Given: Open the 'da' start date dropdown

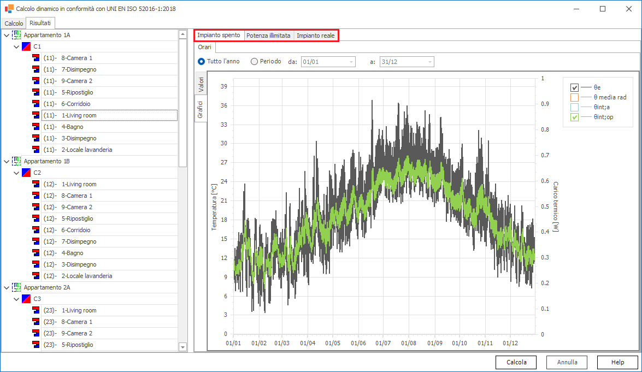Looking at the screenshot, I should click(x=351, y=62).
